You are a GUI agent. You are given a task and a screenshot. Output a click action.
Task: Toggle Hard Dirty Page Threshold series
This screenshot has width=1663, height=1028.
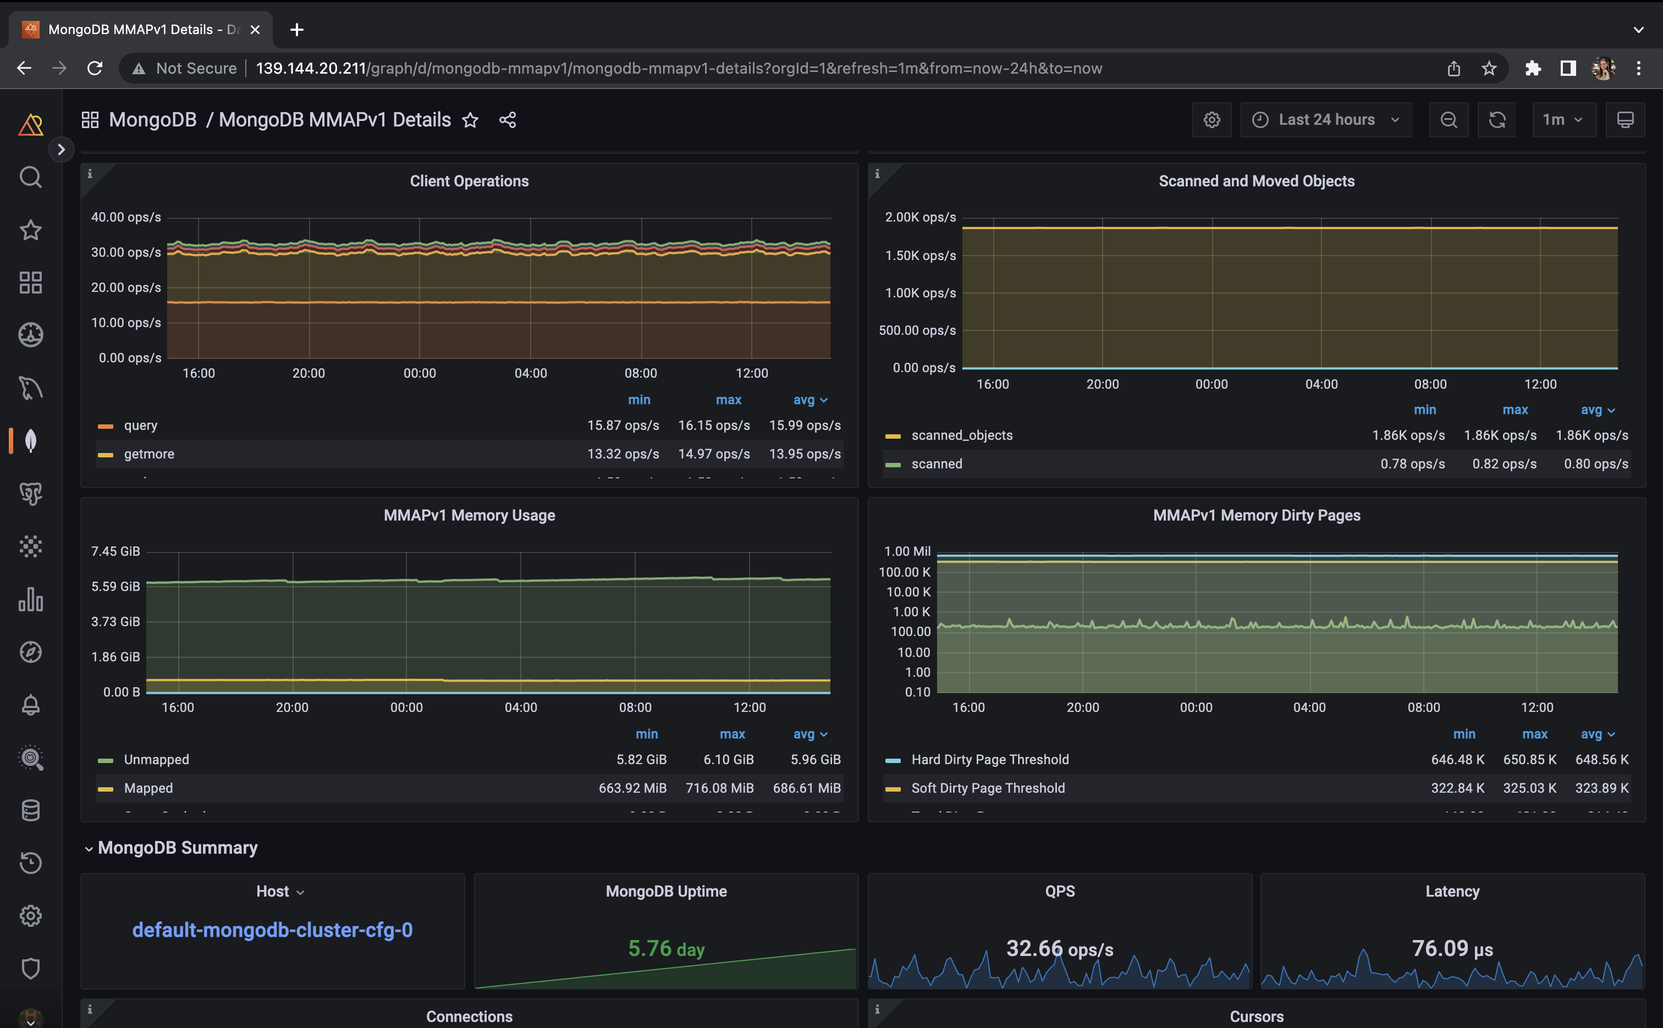[990, 759]
